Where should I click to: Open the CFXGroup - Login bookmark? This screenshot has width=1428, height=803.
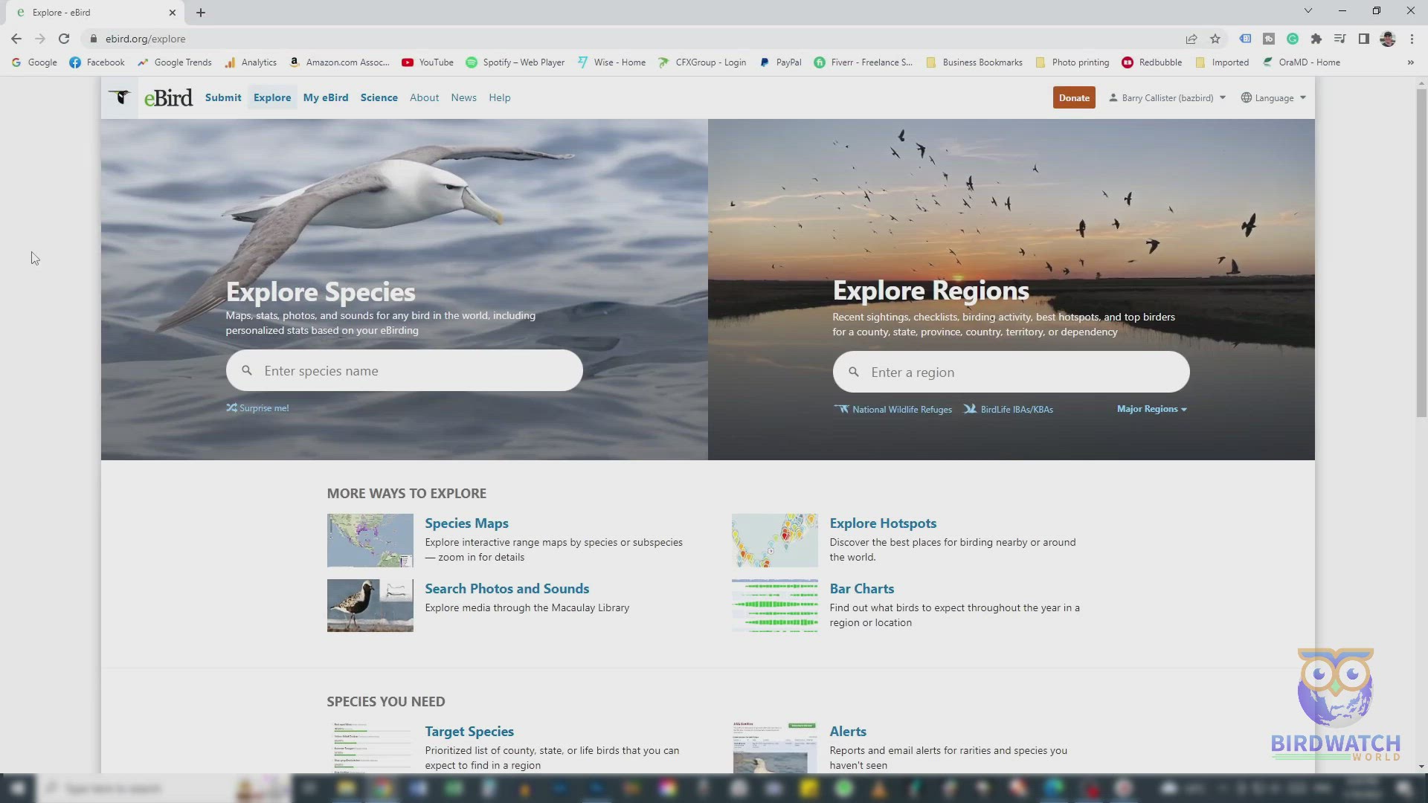[702, 62]
